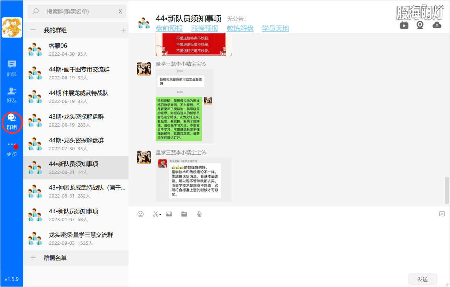The height and width of the screenshot is (287, 450).
Task: Add a new group with the plus sign
Action: 123,31
